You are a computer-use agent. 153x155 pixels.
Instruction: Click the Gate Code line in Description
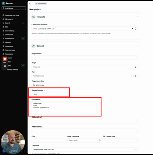pyautogui.click(x=37, y=103)
